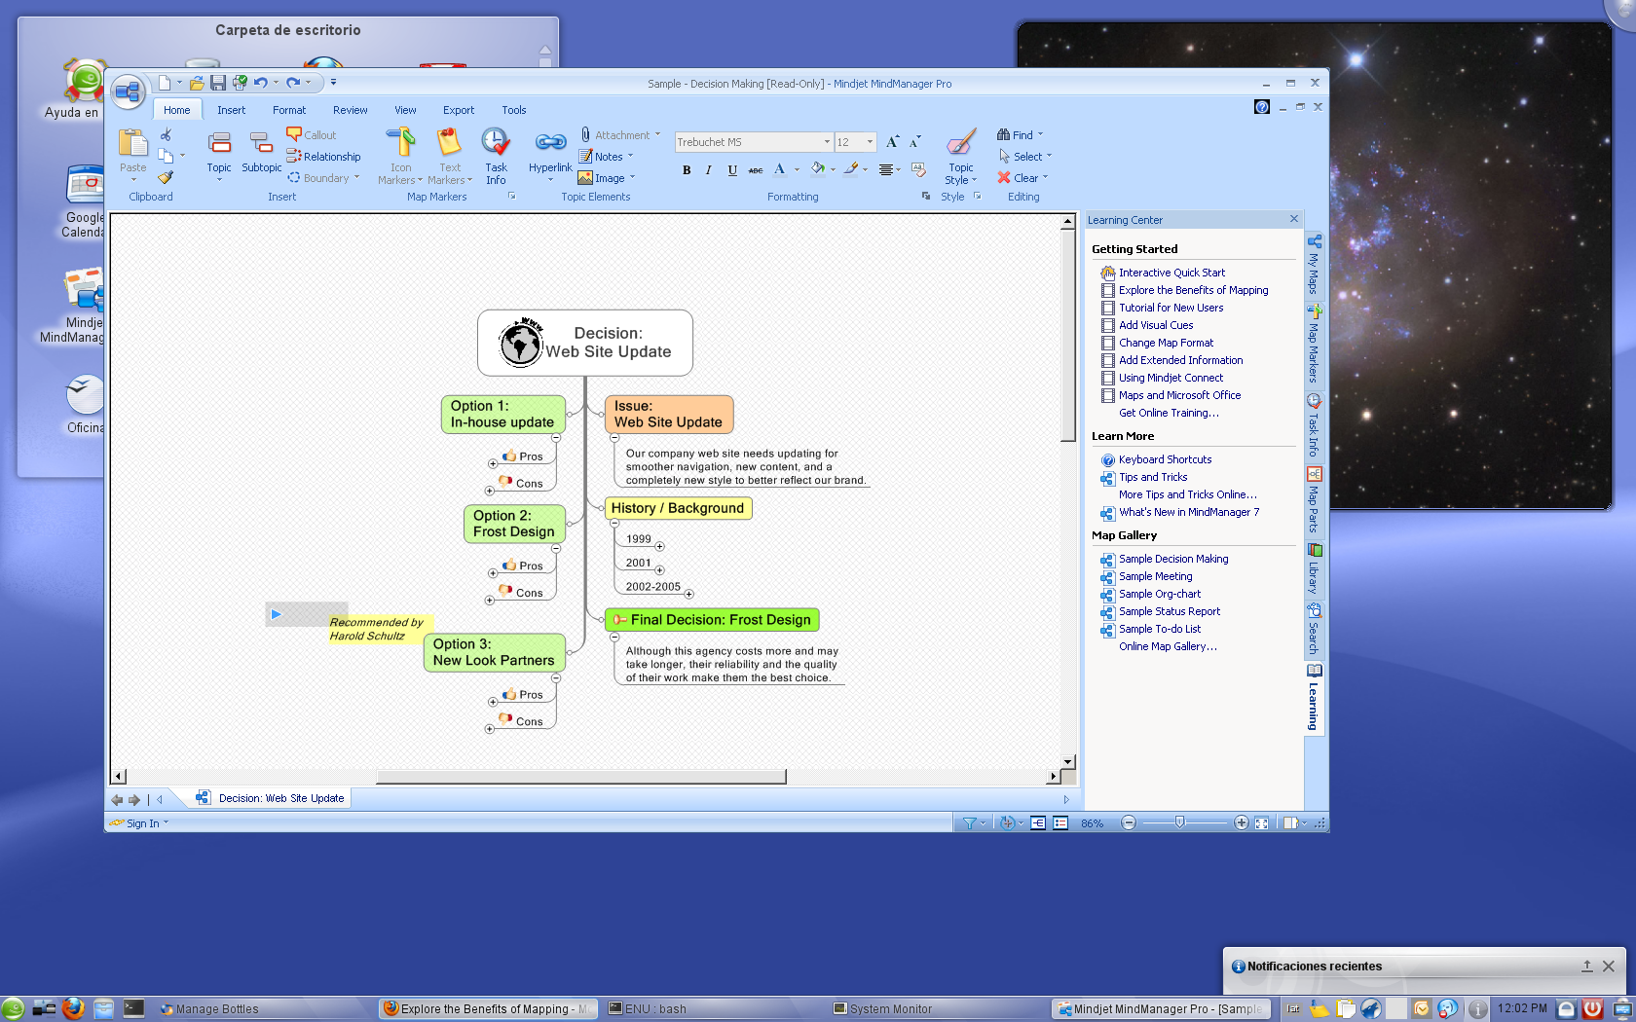The height and width of the screenshot is (1022, 1636).
Task: Tick the Add Visual Cues checkbox
Action: (x=1107, y=325)
